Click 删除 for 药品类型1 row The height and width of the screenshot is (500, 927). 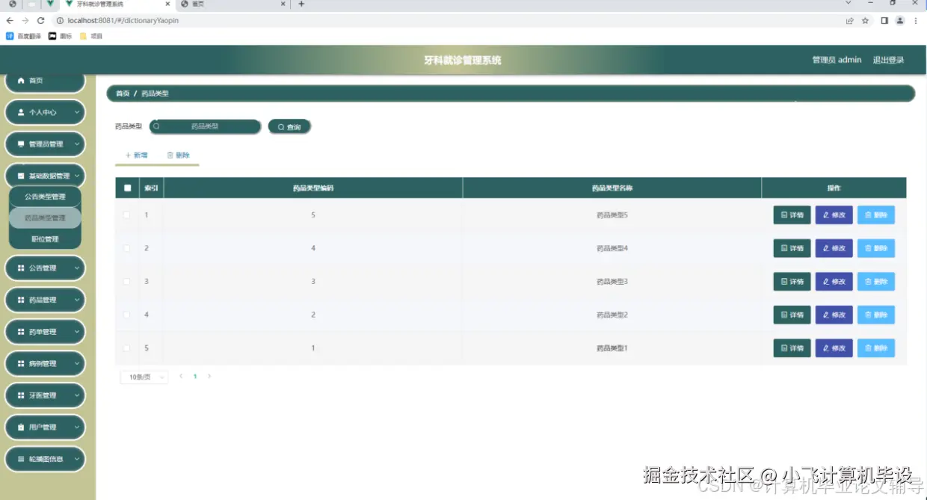pyautogui.click(x=875, y=348)
